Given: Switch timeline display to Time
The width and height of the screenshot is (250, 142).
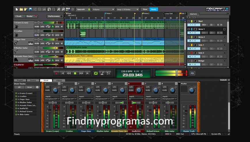Looking at the screenshot, I should (145, 9).
